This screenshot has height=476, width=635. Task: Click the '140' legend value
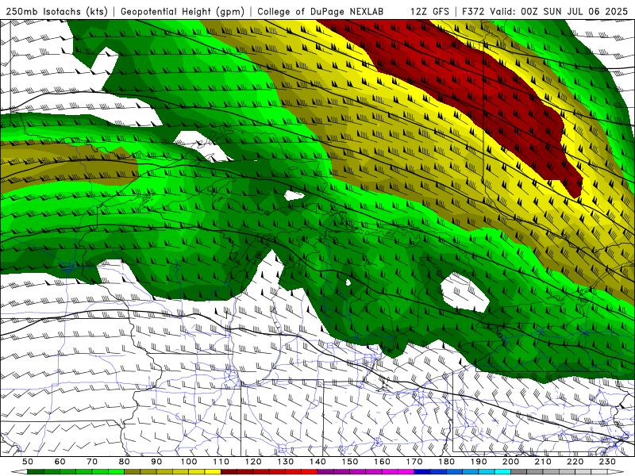(317, 462)
